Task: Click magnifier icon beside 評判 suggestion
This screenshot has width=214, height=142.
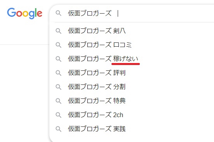Action: (x=59, y=73)
